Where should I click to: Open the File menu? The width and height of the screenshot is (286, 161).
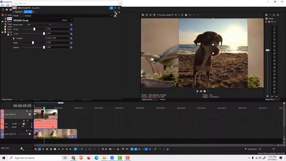pos(2,5)
